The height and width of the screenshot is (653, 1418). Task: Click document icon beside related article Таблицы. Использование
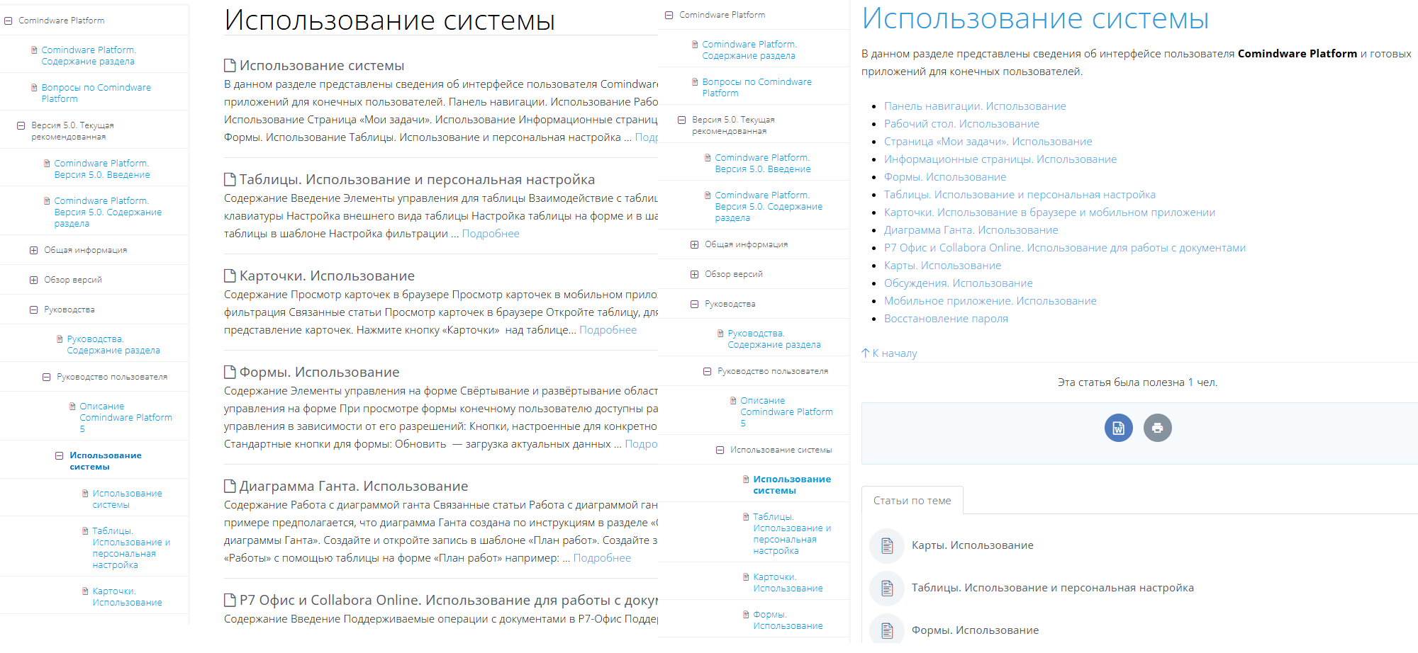(x=886, y=589)
